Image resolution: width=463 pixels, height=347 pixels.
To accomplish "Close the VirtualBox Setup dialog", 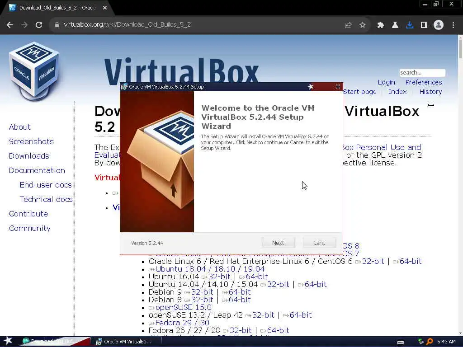I will tap(338, 87).
